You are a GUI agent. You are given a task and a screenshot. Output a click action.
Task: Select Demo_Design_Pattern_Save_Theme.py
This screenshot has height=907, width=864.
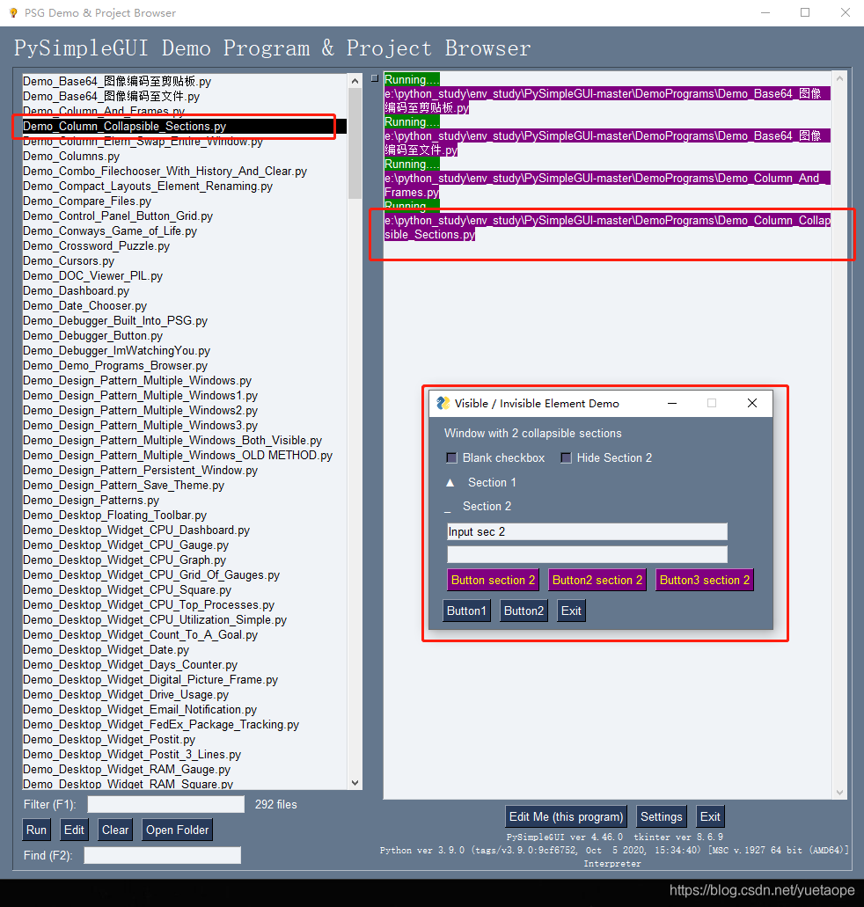[x=185, y=486]
